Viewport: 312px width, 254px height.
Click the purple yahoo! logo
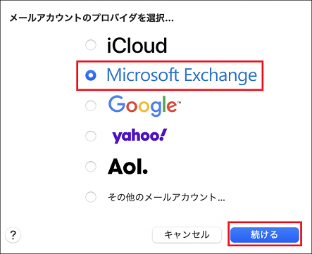click(139, 136)
